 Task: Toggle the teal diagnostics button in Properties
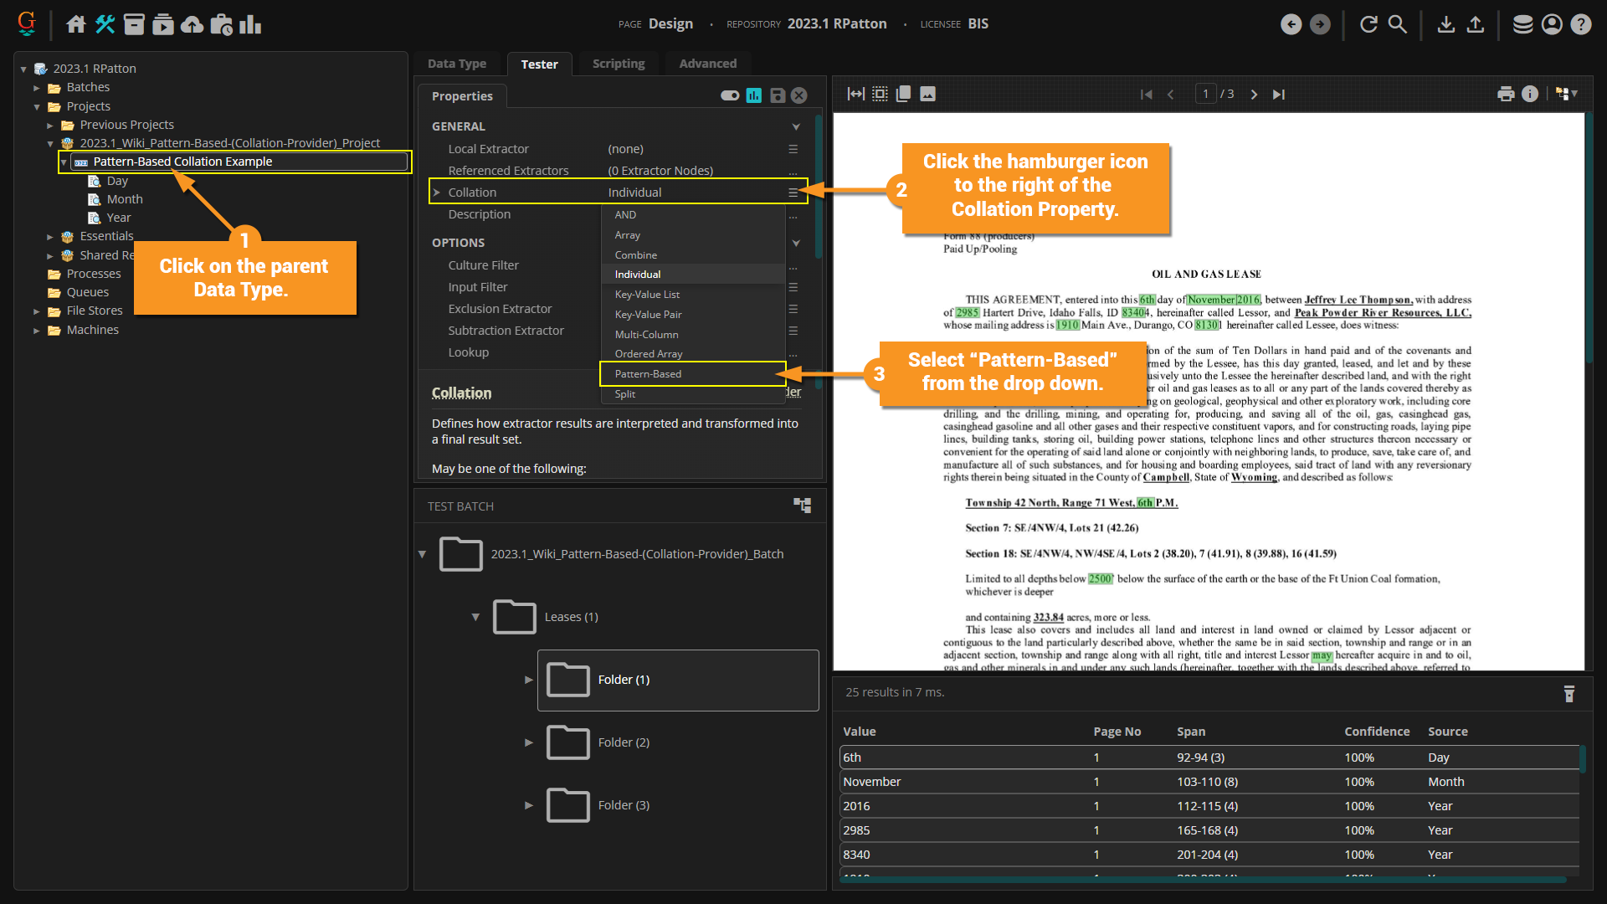(754, 95)
